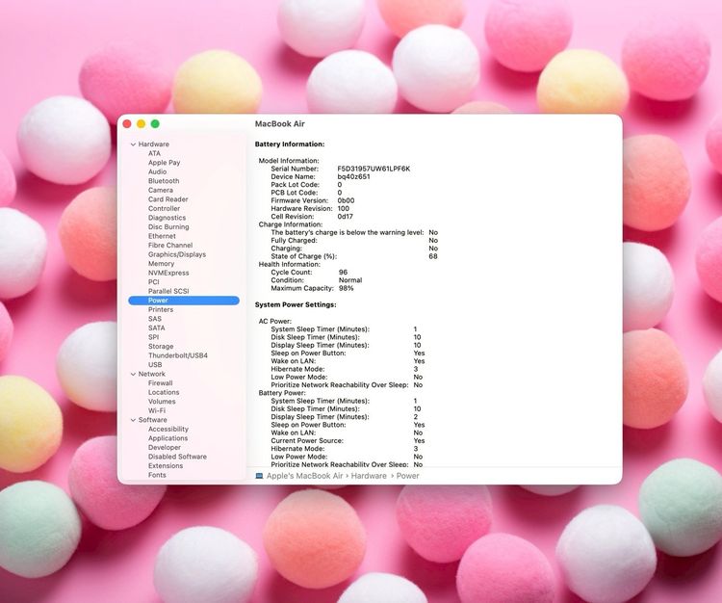The image size is (722, 603).
Task: Open the Audio hardware entry
Action: (158, 171)
